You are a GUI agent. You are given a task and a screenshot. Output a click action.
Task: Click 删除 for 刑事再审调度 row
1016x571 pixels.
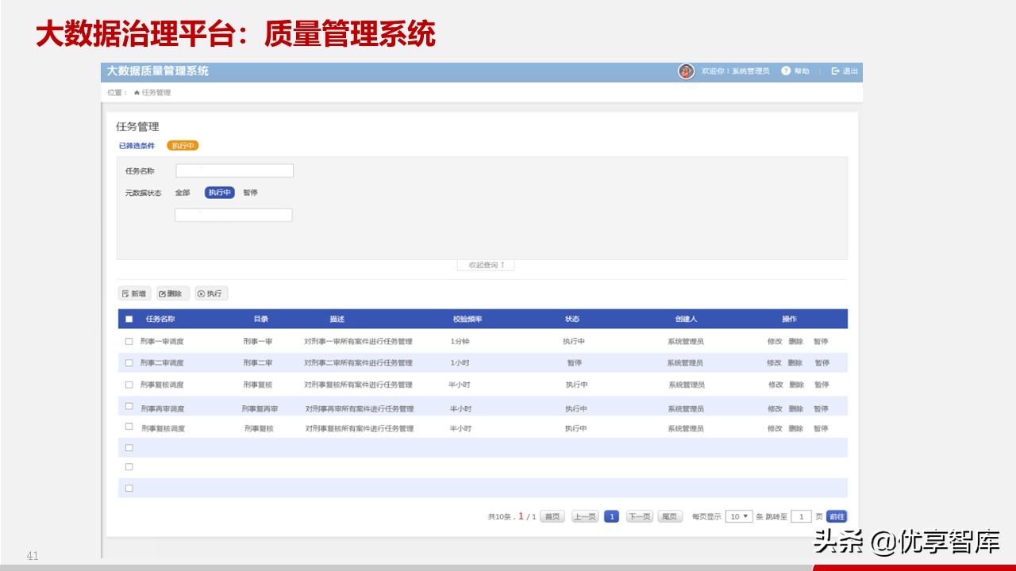click(x=796, y=409)
